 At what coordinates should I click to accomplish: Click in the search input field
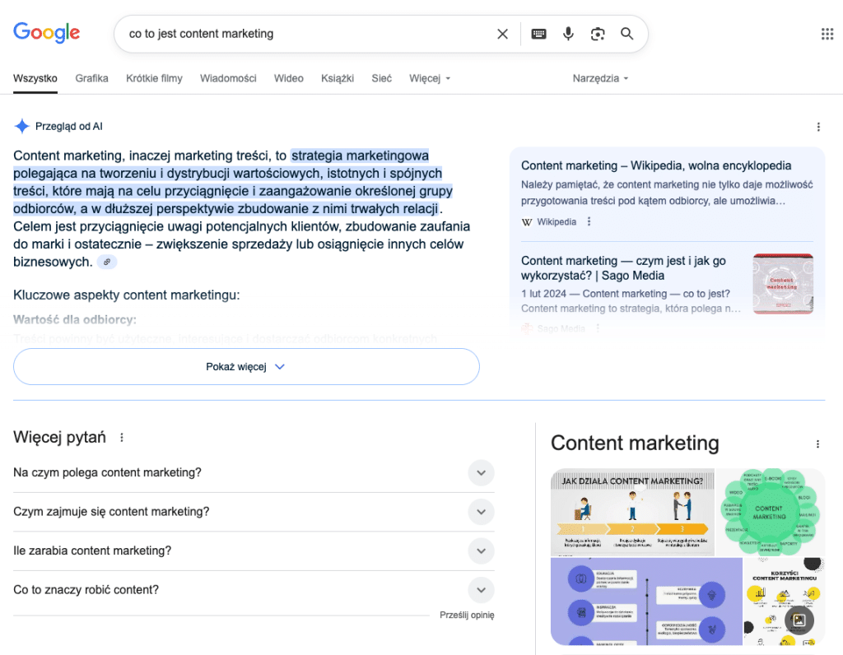pos(306,34)
